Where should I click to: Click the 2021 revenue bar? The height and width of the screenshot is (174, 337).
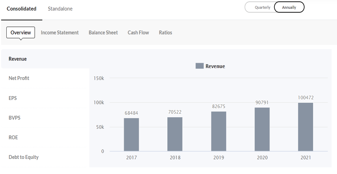point(305,127)
